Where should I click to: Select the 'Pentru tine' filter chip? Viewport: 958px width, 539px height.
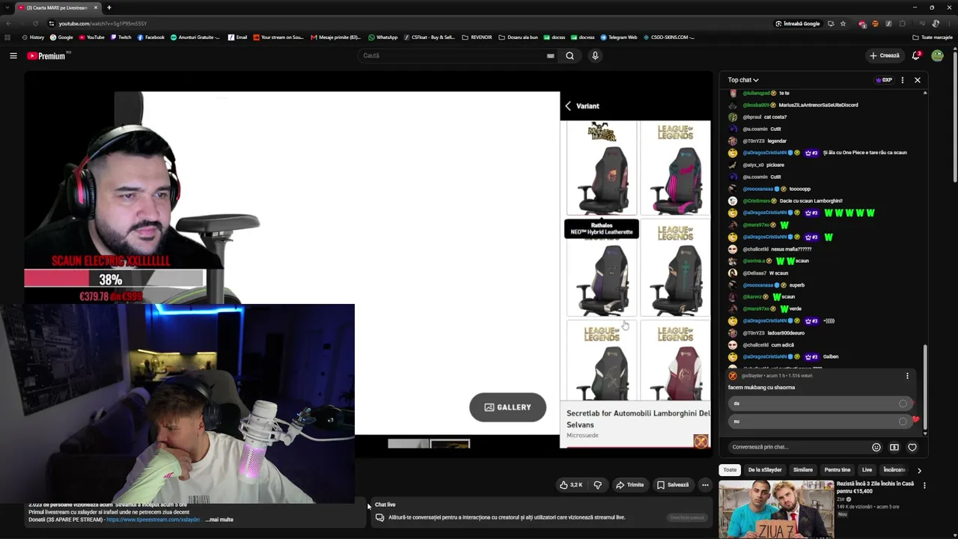coord(837,470)
